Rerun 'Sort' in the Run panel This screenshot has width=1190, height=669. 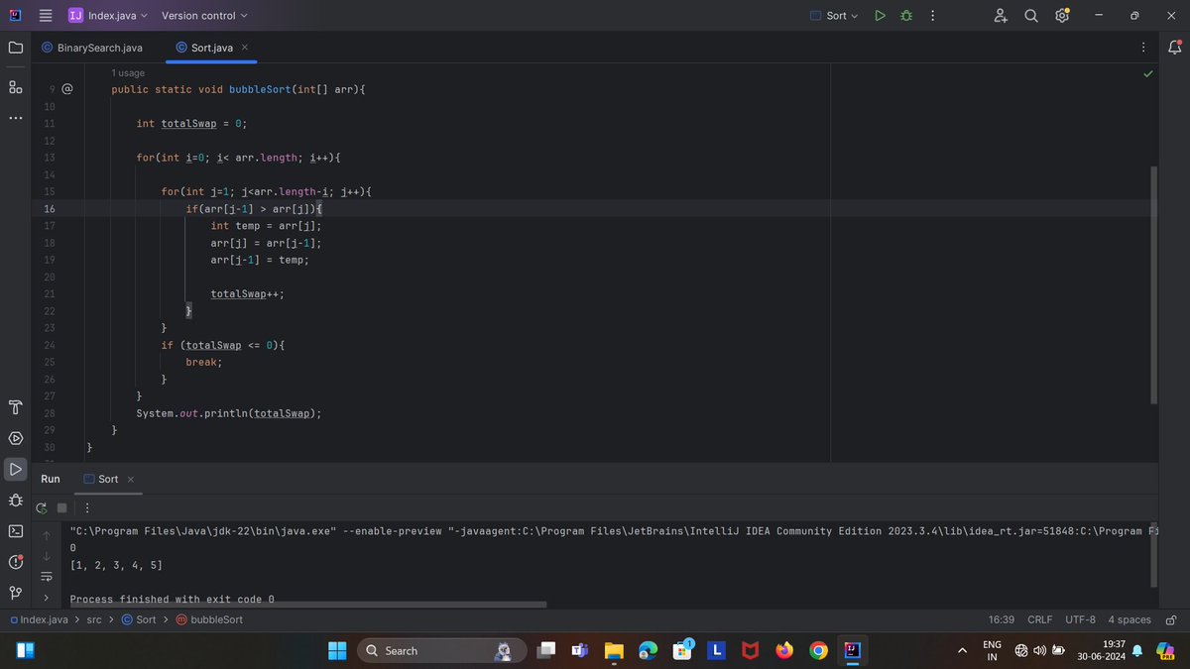tap(42, 507)
